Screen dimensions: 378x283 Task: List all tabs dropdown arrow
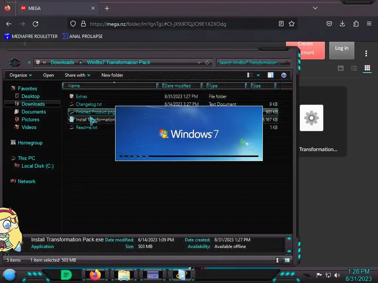(x=315, y=8)
